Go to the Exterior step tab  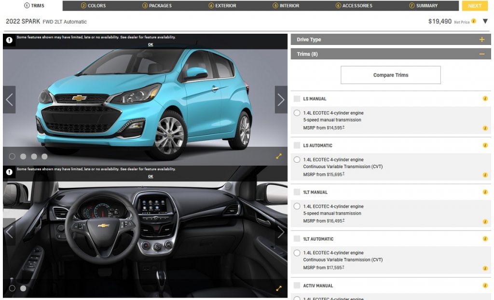pyautogui.click(x=222, y=6)
